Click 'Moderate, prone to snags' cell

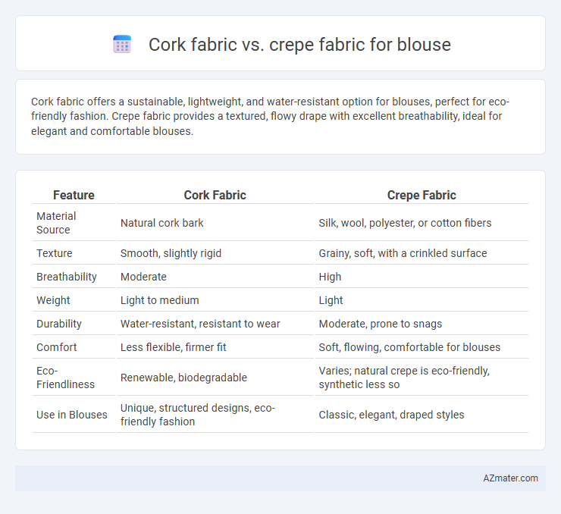[381, 324]
